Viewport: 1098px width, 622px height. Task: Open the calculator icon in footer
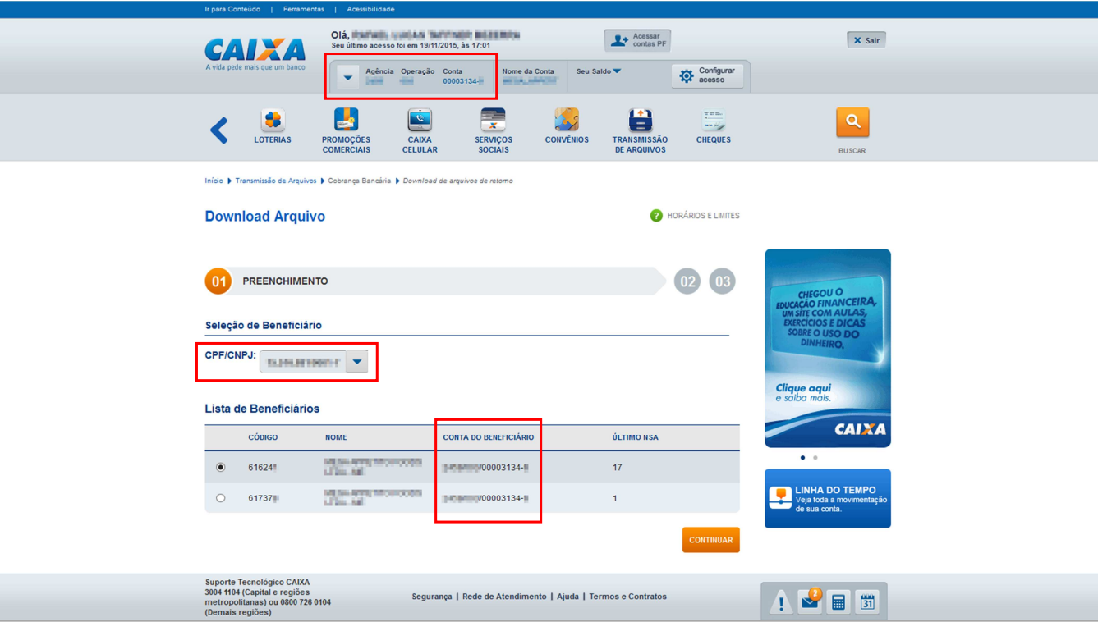838,602
